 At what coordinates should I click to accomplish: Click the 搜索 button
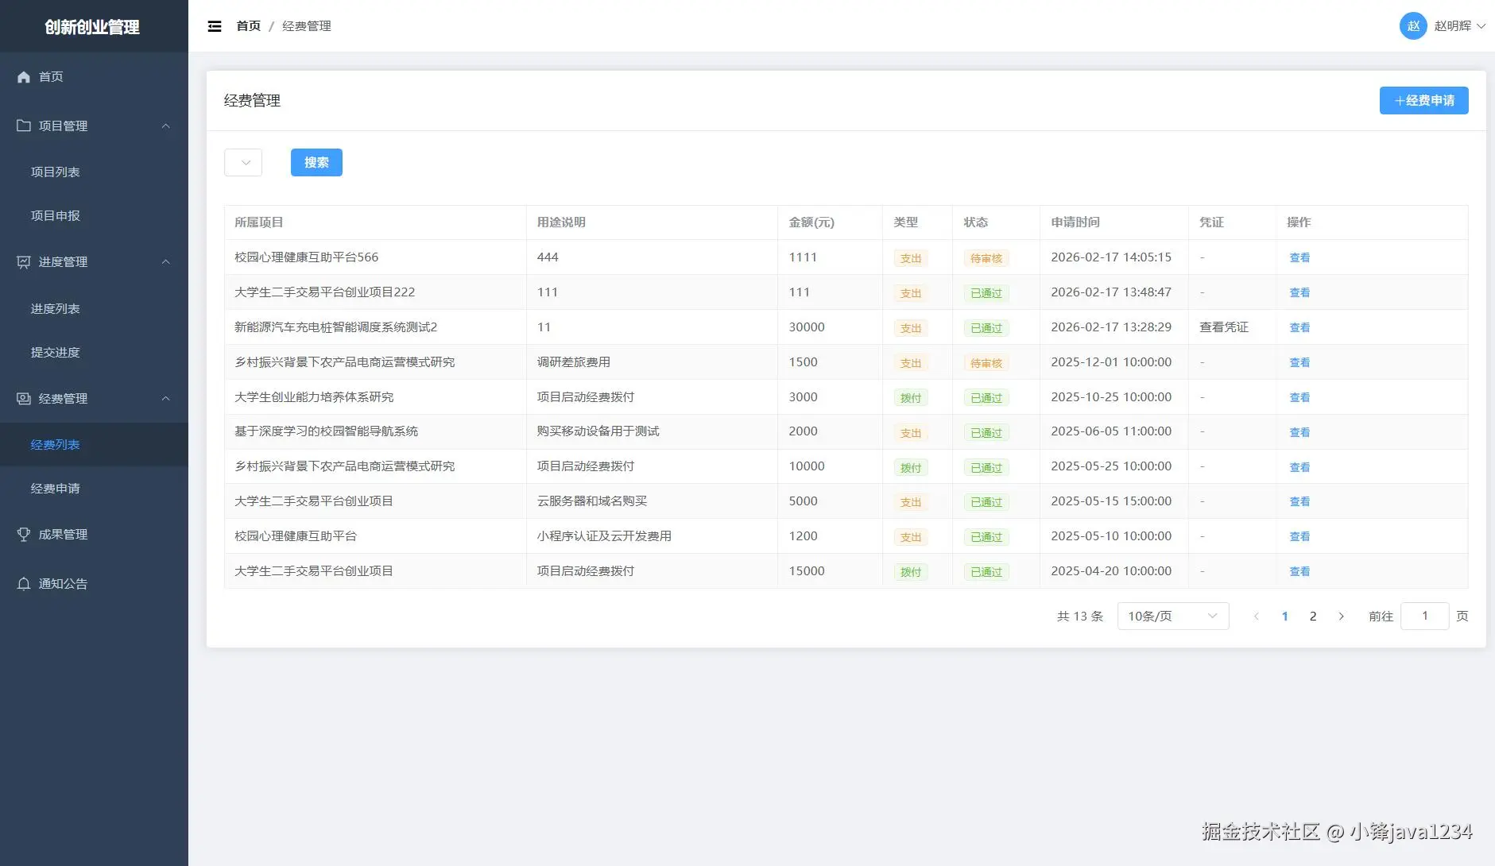(x=316, y=163)
